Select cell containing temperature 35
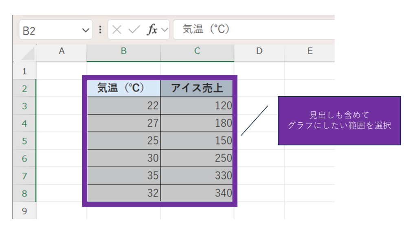This screenshot has height=234, width=417. point(124,175)
